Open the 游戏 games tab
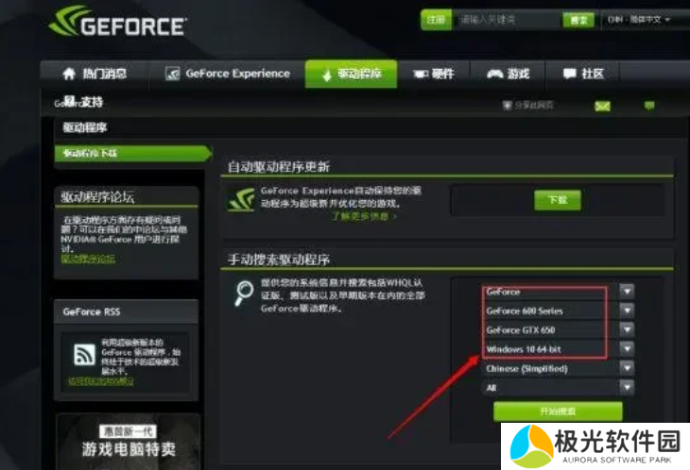Screen dimensions: 690x470 pyautogui.click(x=508, y=74)
